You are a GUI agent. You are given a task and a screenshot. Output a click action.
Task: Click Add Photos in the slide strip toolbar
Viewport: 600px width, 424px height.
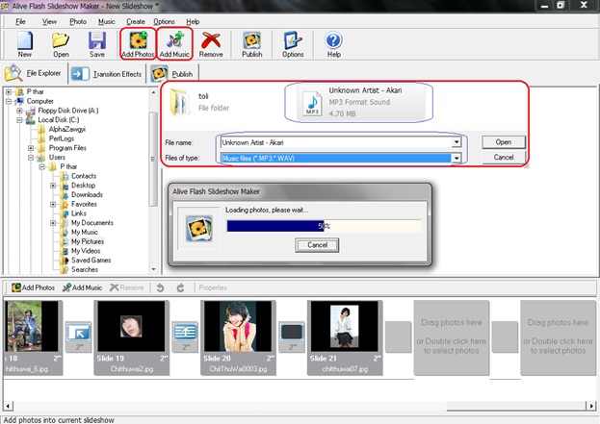pos(33,287)
